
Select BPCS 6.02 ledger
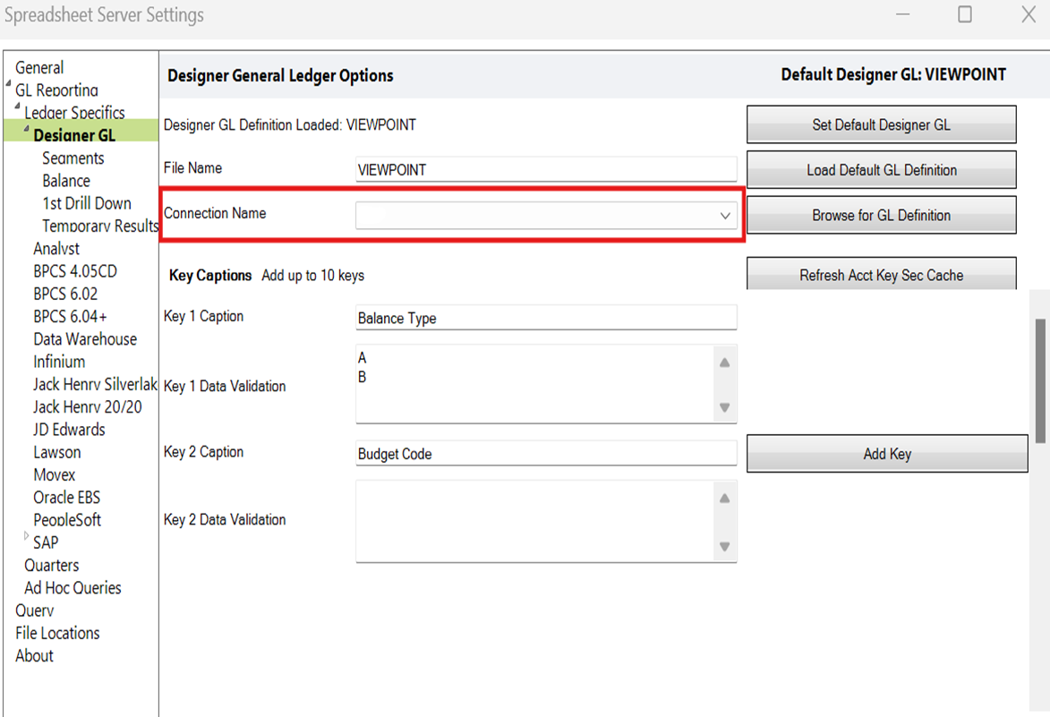point(65,294)
